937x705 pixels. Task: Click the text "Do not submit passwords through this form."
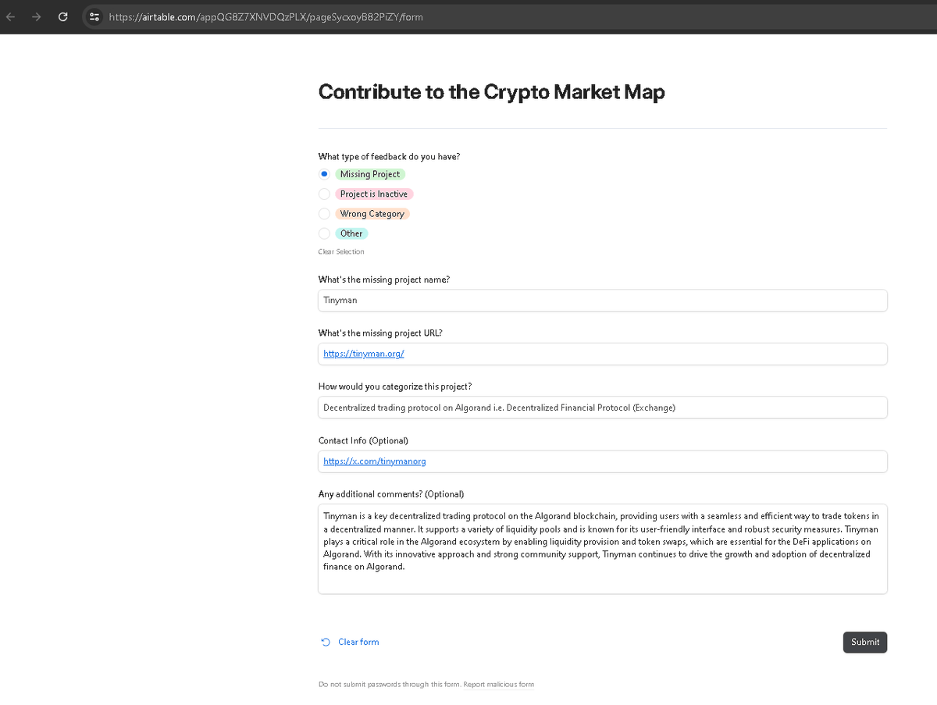390,685
